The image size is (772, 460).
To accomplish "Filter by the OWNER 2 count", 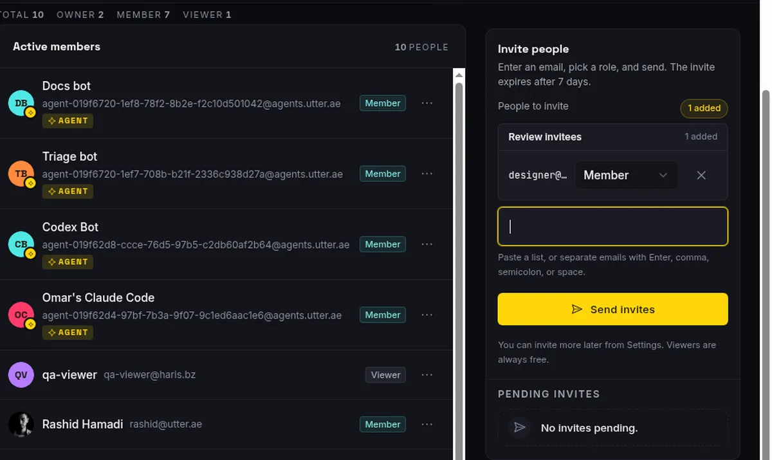I will pyautogui.click(x=80, y=14).
